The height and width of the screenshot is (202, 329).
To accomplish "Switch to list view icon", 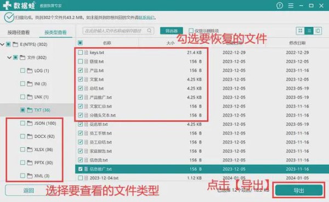I will click(309, 31).
